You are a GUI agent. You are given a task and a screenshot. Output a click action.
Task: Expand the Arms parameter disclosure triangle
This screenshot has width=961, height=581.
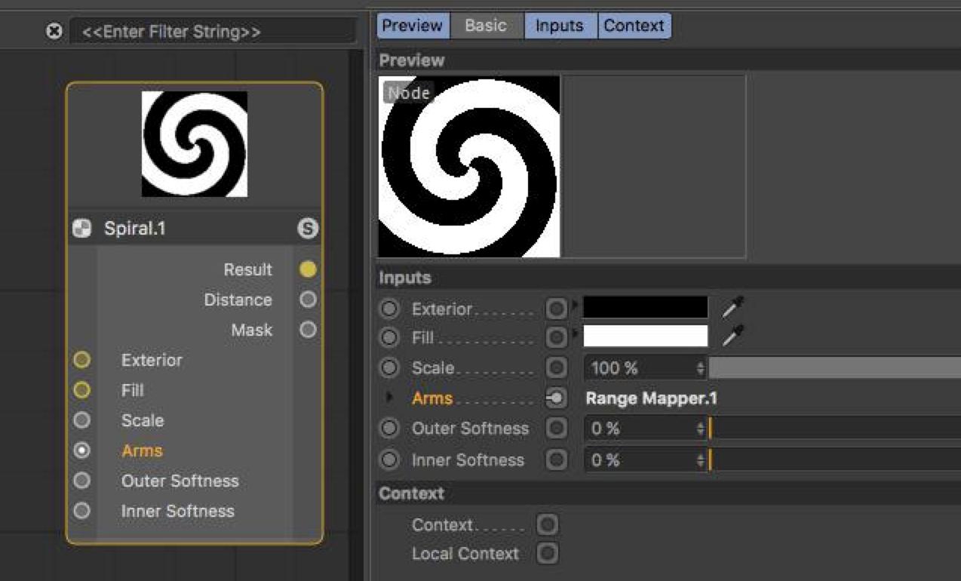(x=390, y=398)
